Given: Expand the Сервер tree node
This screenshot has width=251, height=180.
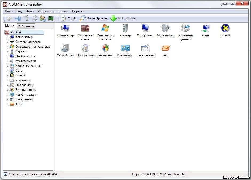Looking at the screenshot, I should pyautogui.click(x=7, y=52).
